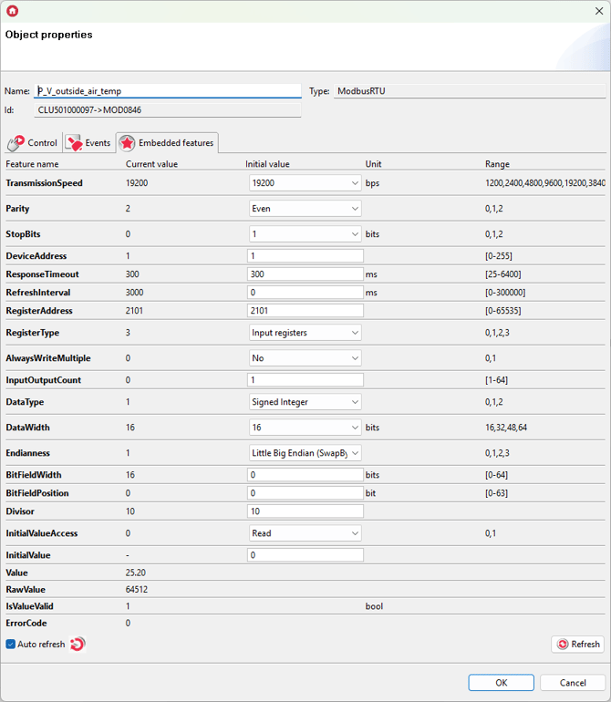Click the RegisterAddress initial value field

click(305, 311)
